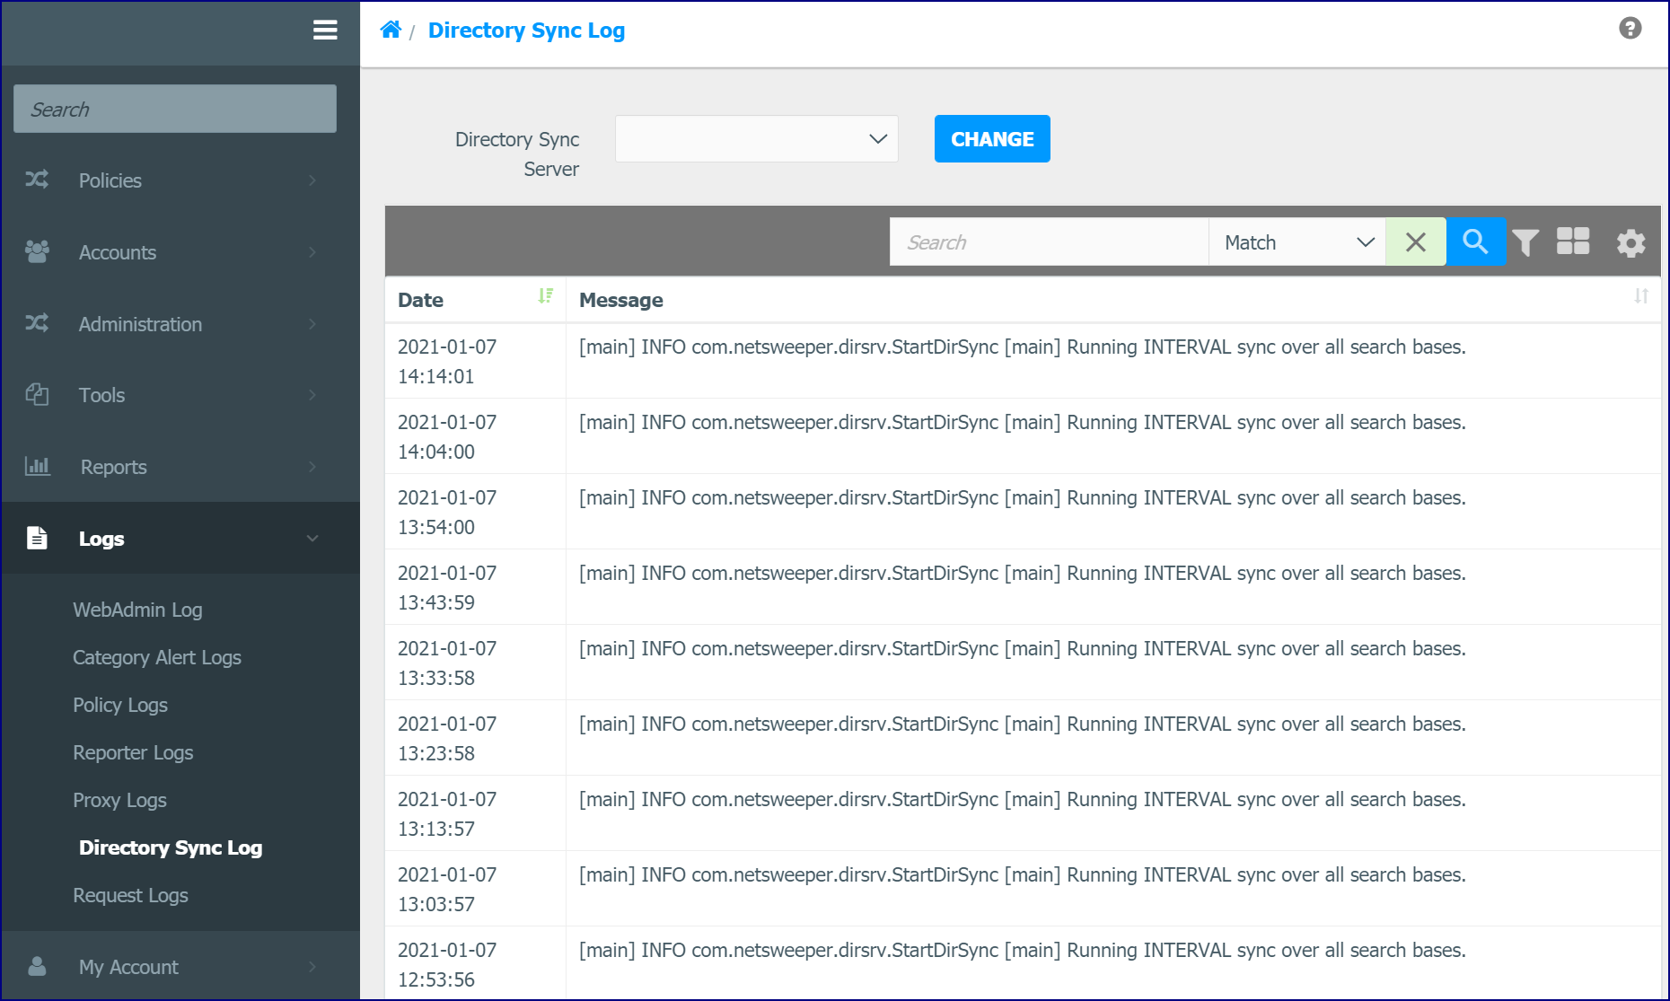
Task: Click the Accounts users icon
Action: (37, 251)
